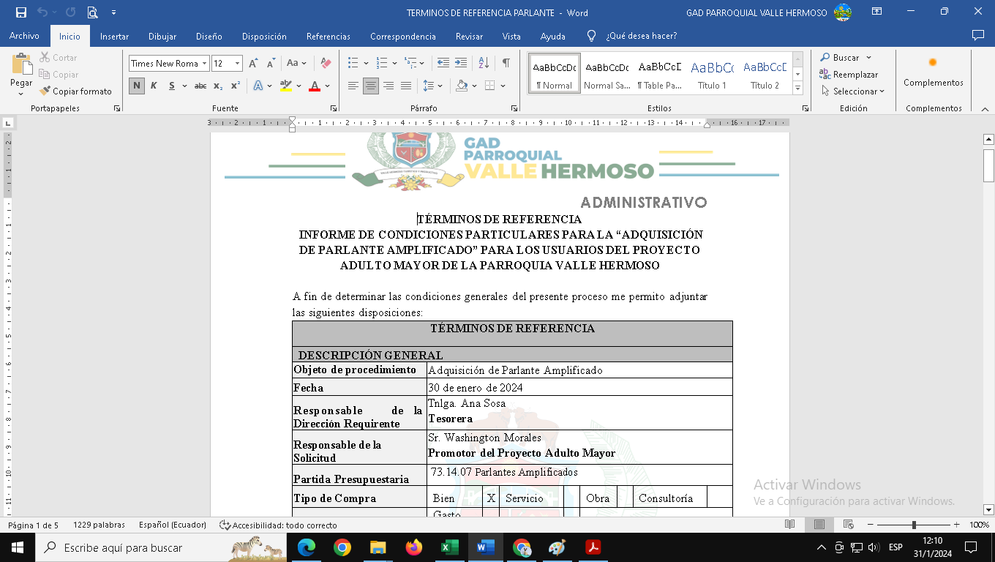This screenshot has height=562, width=995.
Task: Open the font name dropdown
Action: [x=204, y=64]
